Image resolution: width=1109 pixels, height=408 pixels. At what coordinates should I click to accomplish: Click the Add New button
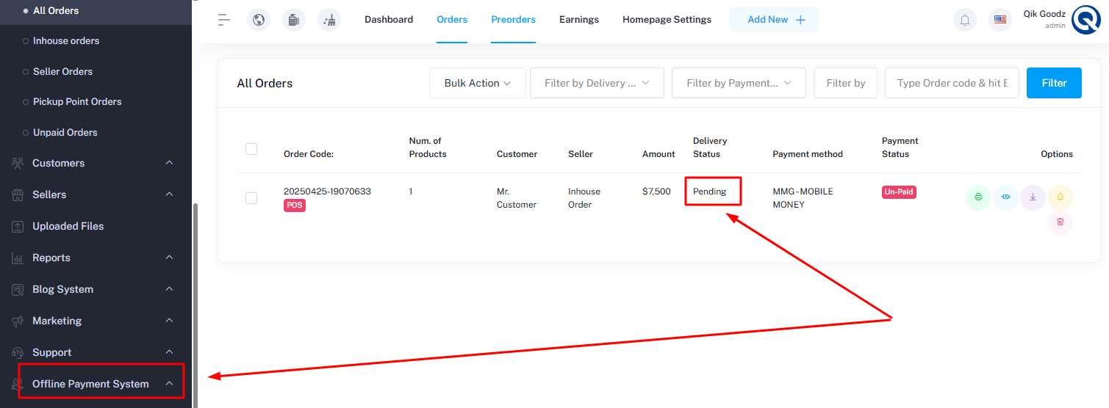coord(774,20)
